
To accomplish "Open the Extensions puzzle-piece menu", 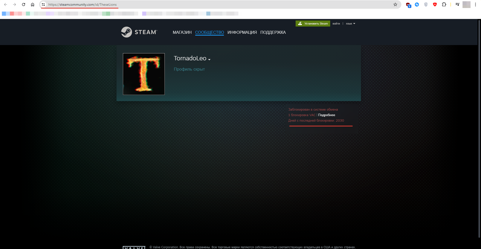I will point(444,5).
